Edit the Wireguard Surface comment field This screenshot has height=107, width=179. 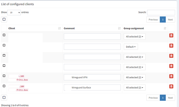click(x=95, y=88)
